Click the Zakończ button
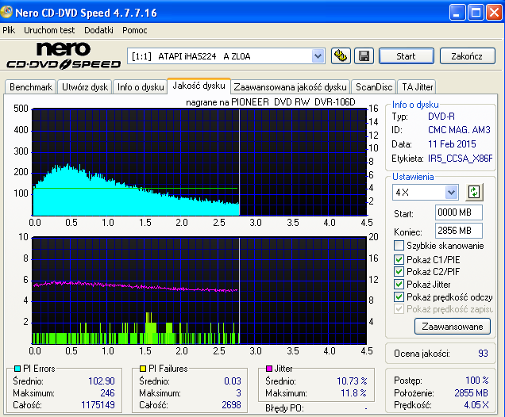This screenshot has height=417, width=505. 467,56
